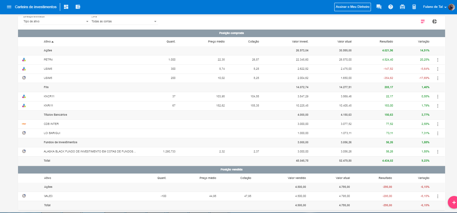The height and width of the screenshot is (213, 457).
Task: Click 'Assinar o Meu Dinheiro' button
Action: pyautogui.click(x=353, y=7)
